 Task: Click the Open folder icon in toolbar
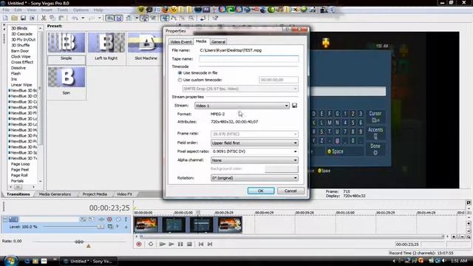pyautogui.click(x=14, y=18)
